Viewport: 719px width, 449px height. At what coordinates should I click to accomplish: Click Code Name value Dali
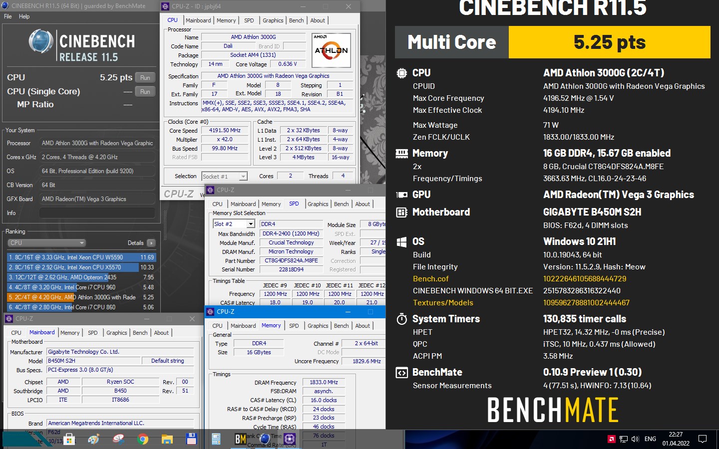pos(228,46)
